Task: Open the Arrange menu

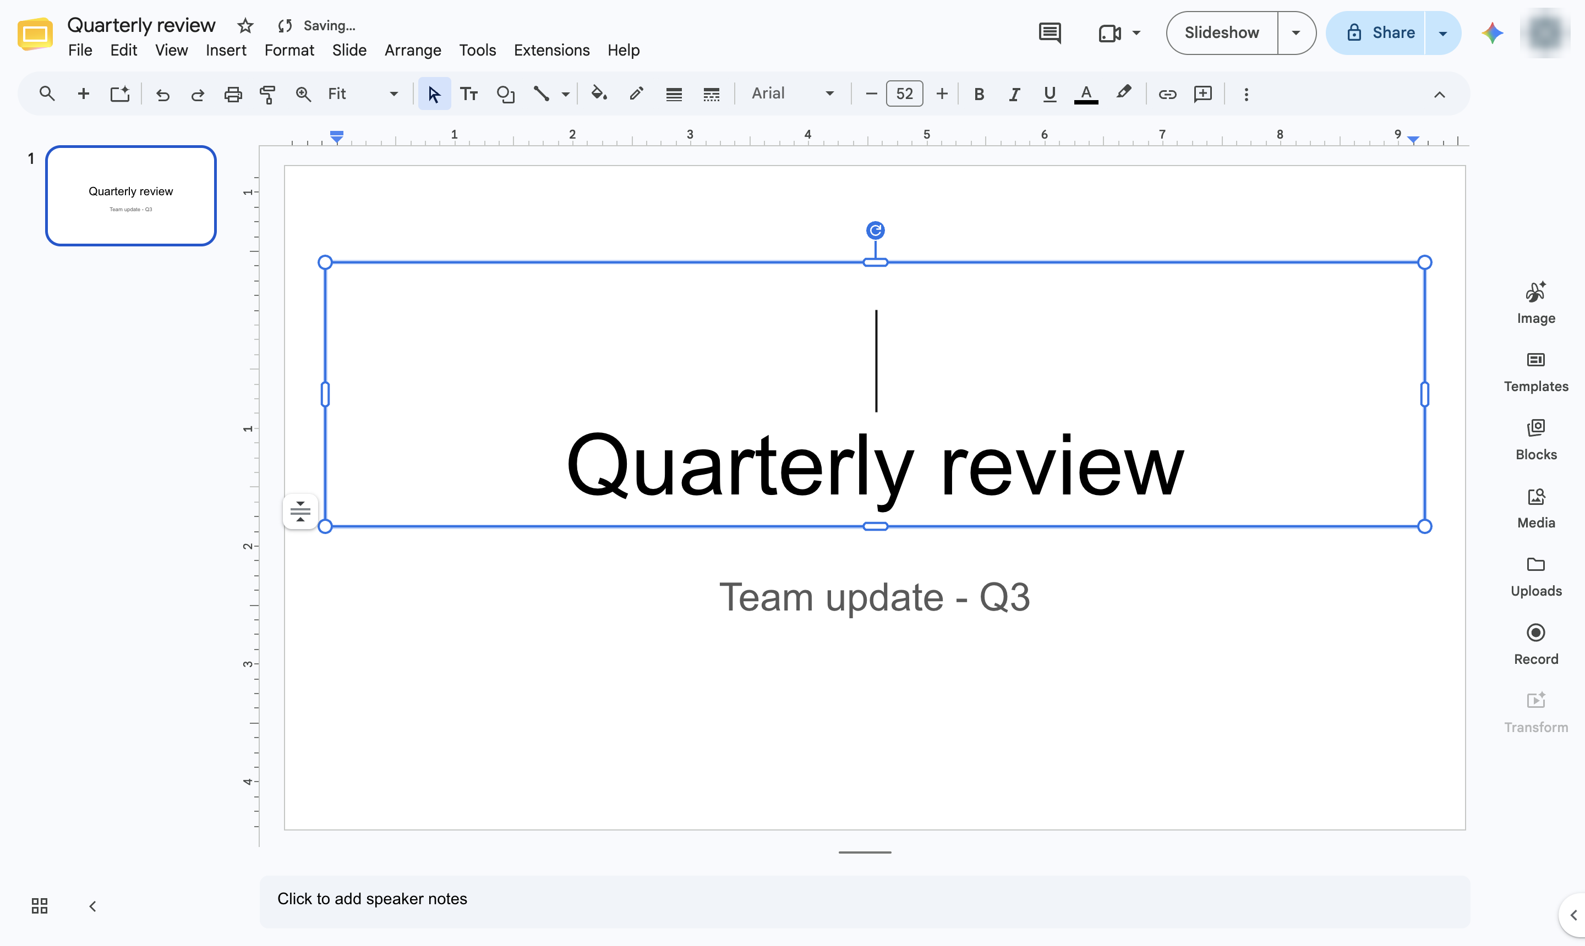Action: pos(413,51)
